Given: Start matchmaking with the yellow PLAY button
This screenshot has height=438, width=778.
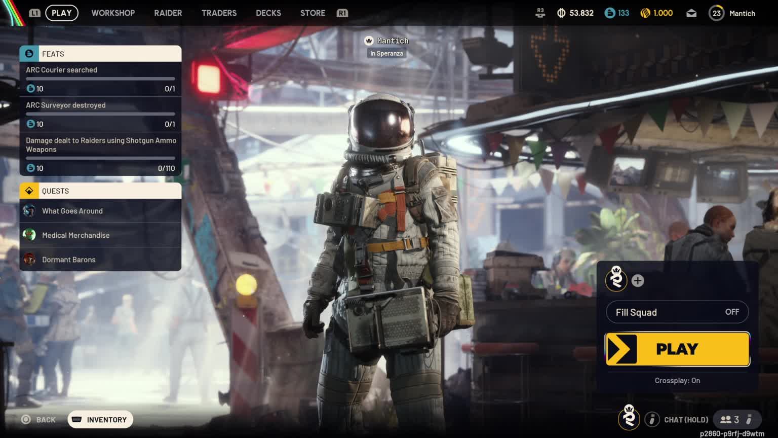Looking at the screenshot, I should pyautogui.click(x=677, y=349).
